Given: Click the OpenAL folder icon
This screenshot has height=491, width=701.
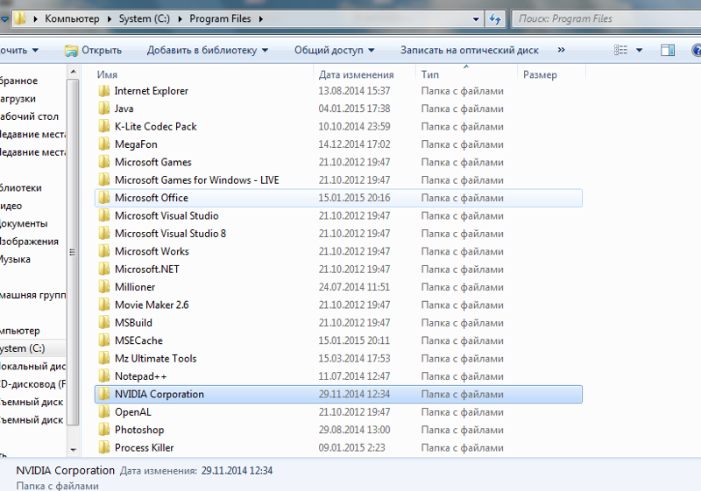Looking at the screenshot, I should coord(104,412).
